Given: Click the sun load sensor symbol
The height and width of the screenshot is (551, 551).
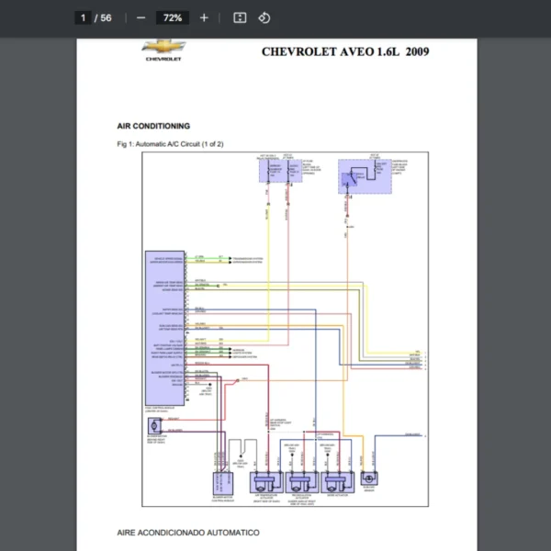Looking at the screenshot, I should coord(369,478).
